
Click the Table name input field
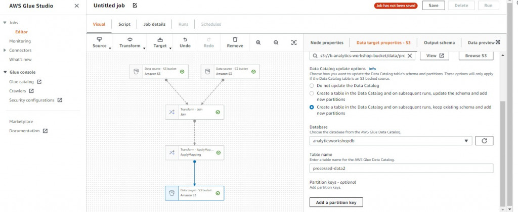pos(401,169)
